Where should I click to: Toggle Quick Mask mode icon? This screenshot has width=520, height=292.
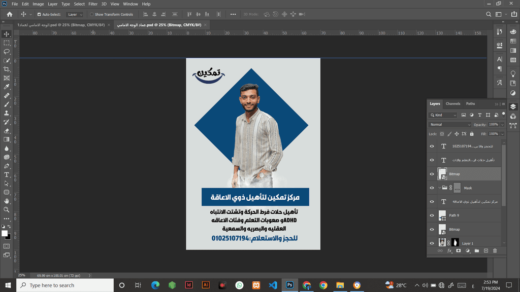(x=7, y=246)
